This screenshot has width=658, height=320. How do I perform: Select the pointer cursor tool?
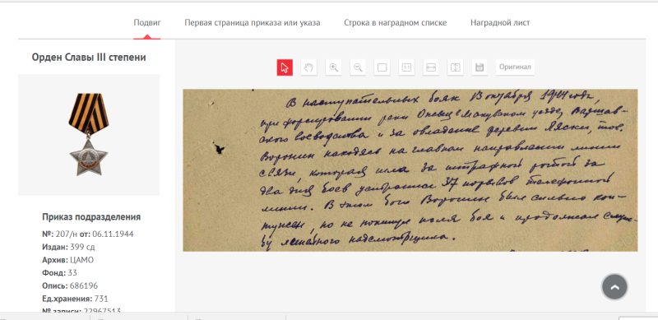(285, 67)
